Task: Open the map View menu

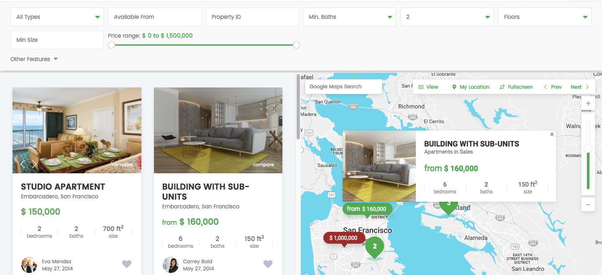Action: (428, 87)
